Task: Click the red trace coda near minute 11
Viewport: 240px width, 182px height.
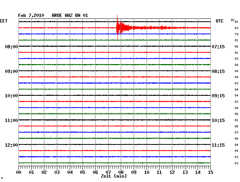Action: tap(162, 28)
